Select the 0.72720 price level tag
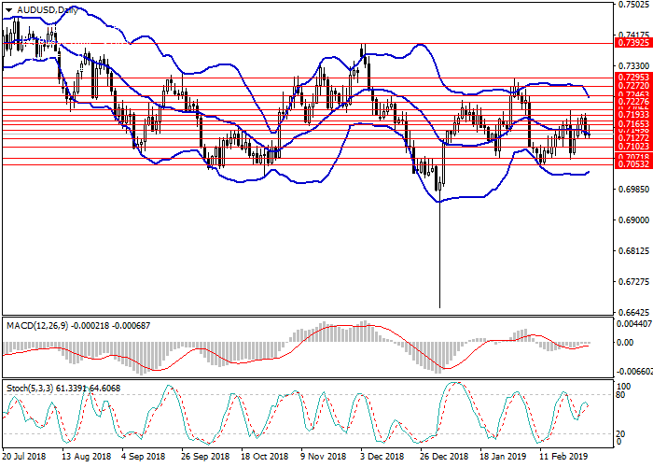The height and width of the screenshot is (467, 653). click(632, 85)
